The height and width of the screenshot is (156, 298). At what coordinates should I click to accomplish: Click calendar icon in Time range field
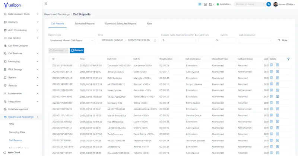click(x=155, y=40)
